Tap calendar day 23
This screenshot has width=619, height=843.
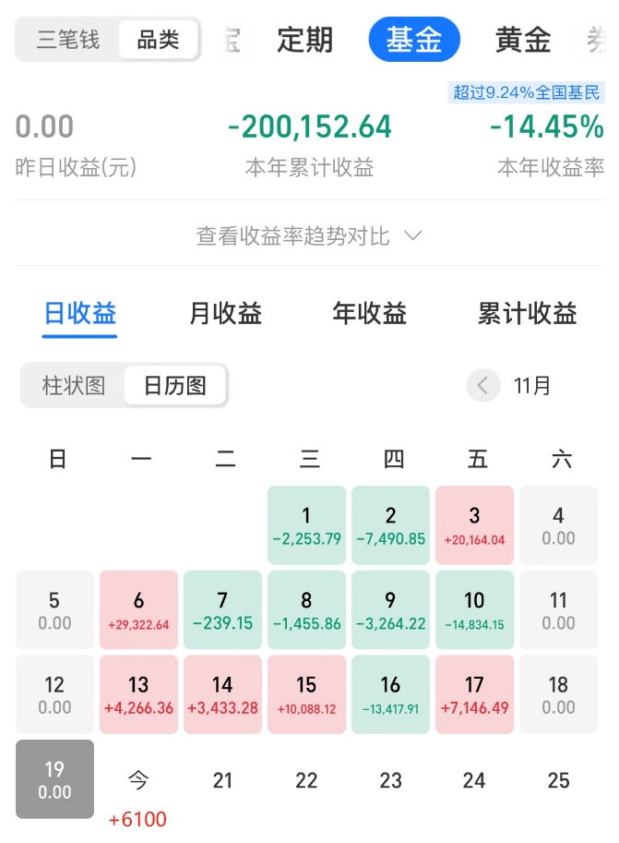coord(390,780)
